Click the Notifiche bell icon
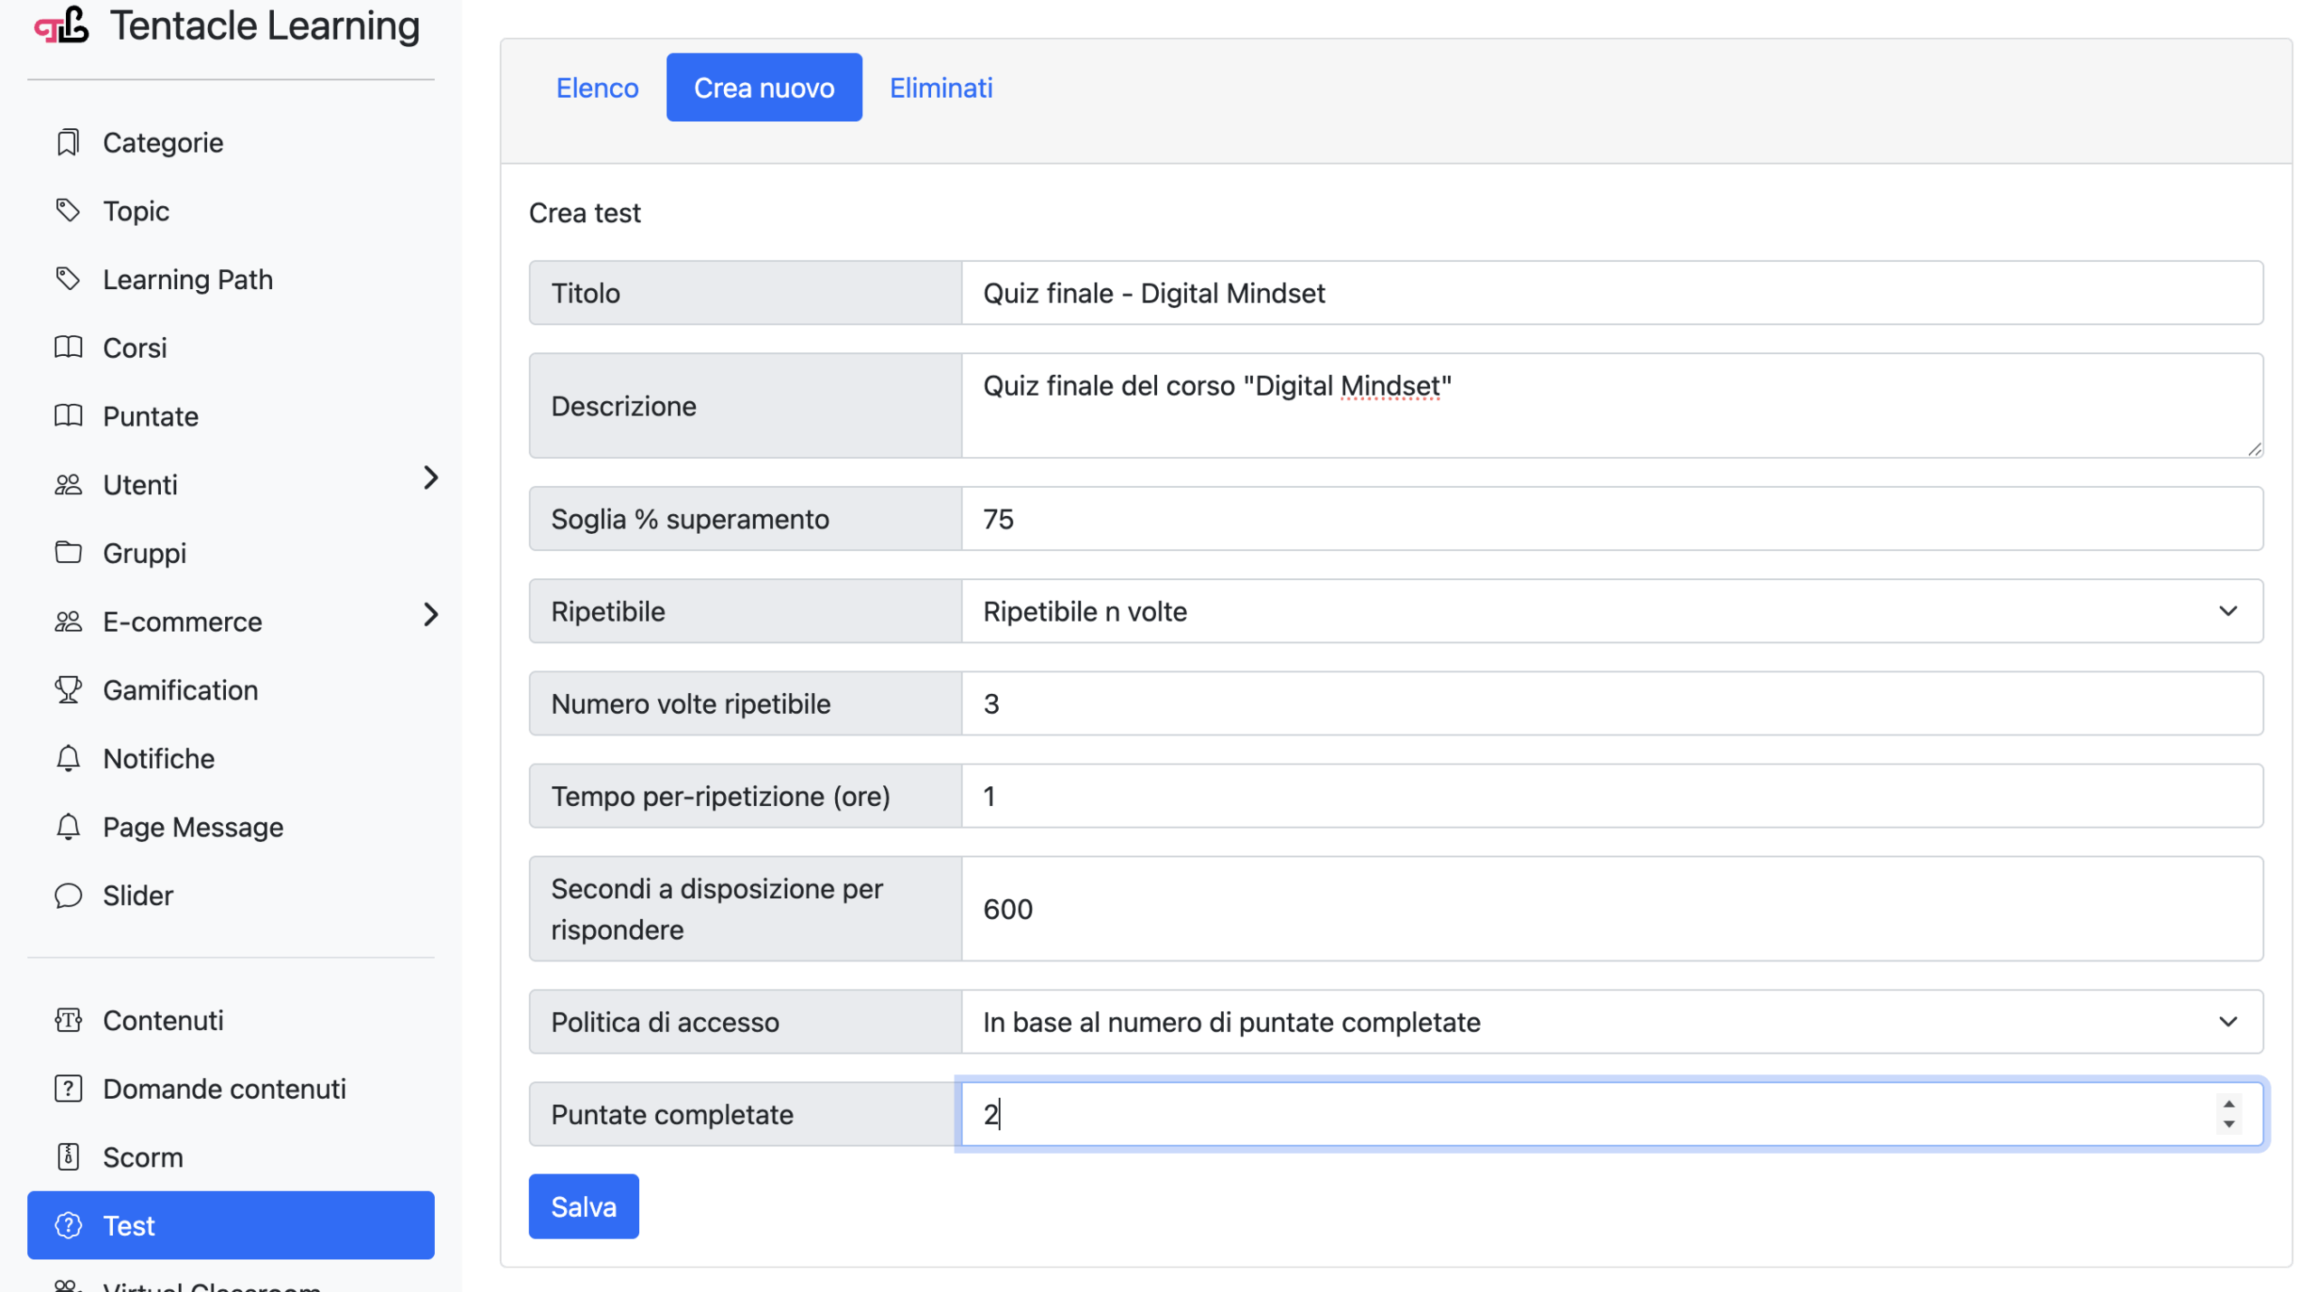2314x1292 pixels. [68, 758]
